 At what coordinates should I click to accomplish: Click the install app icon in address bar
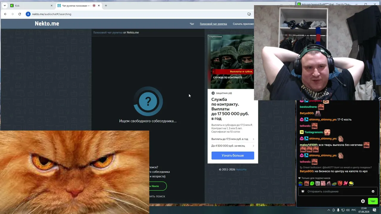[x=249, y=14]
